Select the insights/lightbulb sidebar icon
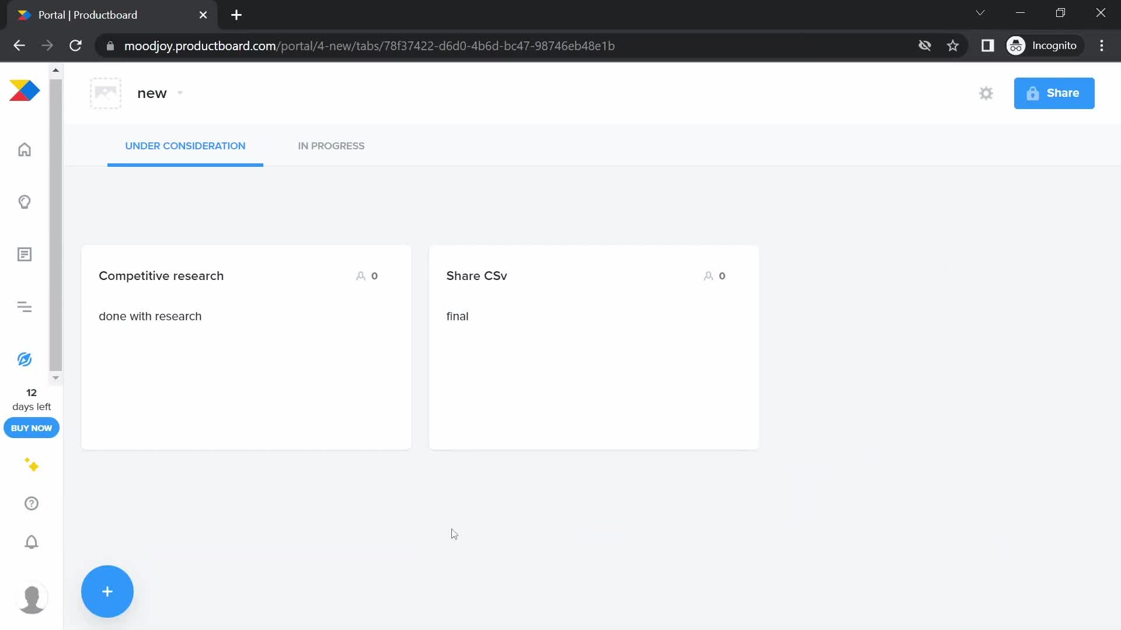This screenshot has width=1121, height=630. (x=25, y=202)
